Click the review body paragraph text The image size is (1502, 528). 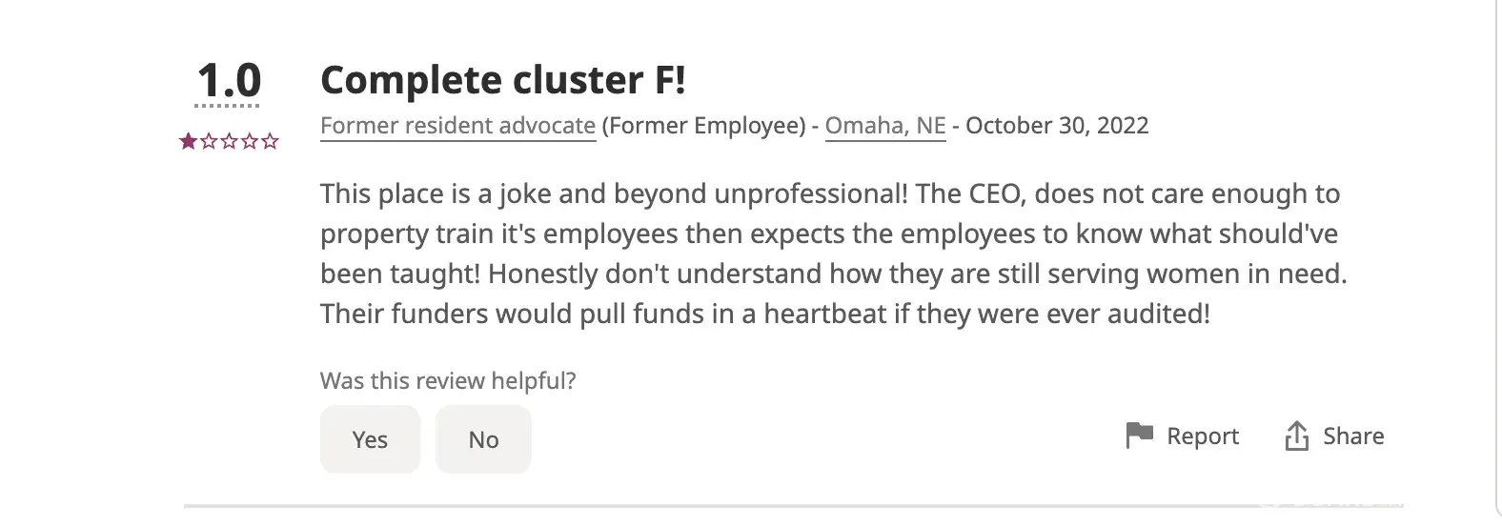coord(829,254)
